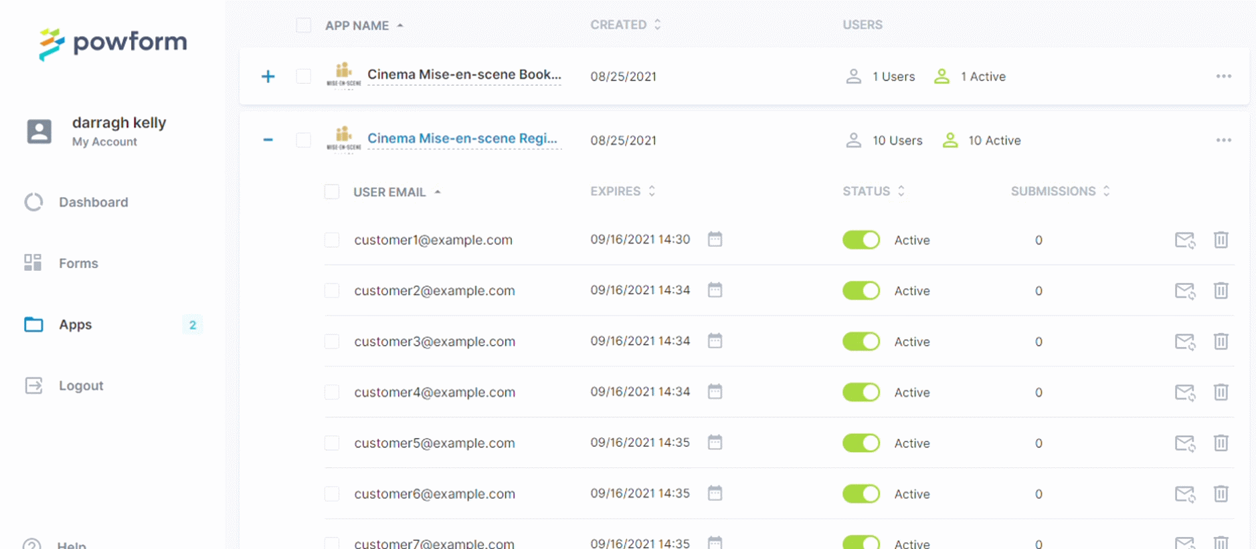Delete customer6@example.com using the trash icon
The width and height of the screenshot is (1256, 549).
1221,493
